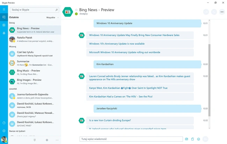Toggle favorite star for Bing News
Viewport: 227px width, 144px height.
click(x=76, y=10)
